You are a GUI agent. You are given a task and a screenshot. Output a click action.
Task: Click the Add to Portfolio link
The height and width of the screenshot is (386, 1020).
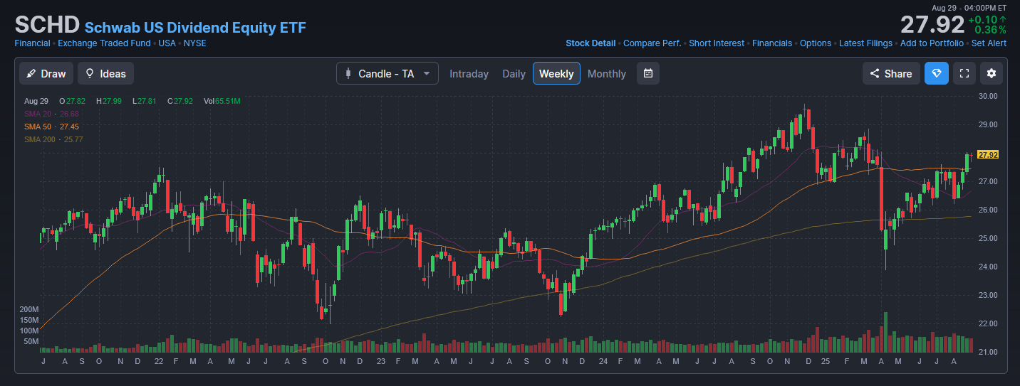point(932,43)
